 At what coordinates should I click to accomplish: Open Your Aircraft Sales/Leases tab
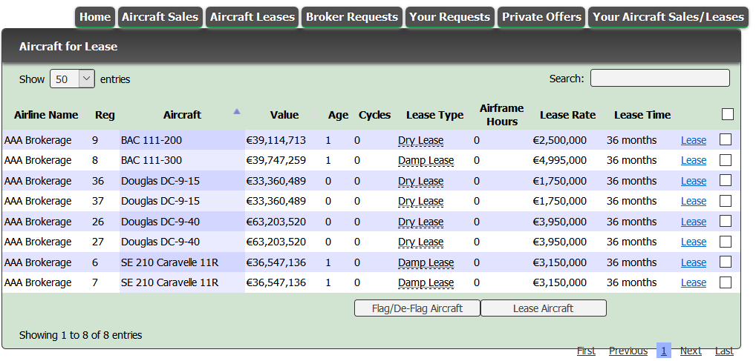point(668,17)
